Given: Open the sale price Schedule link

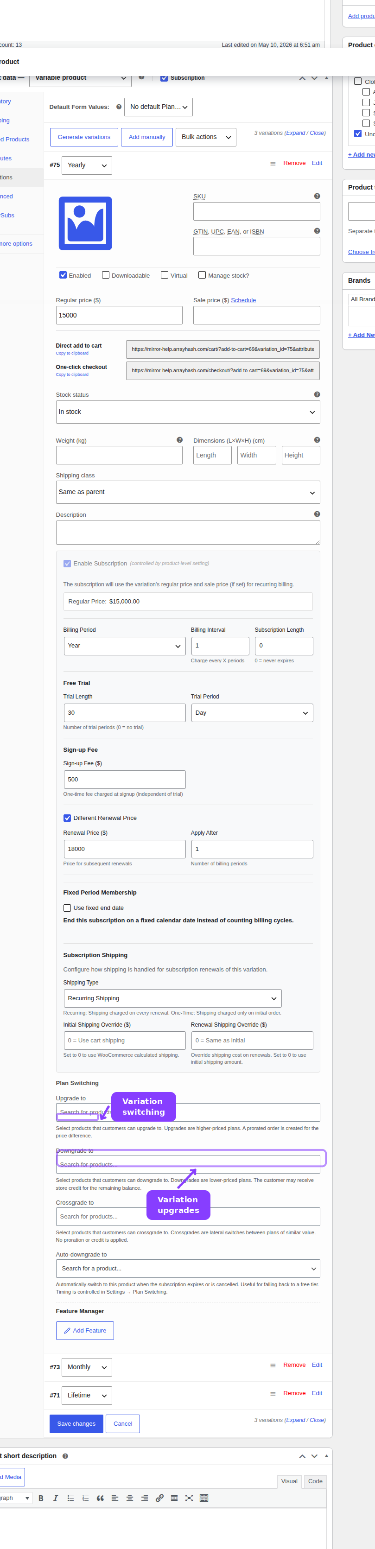Looking at the screenshot, I should coord(243,300).
